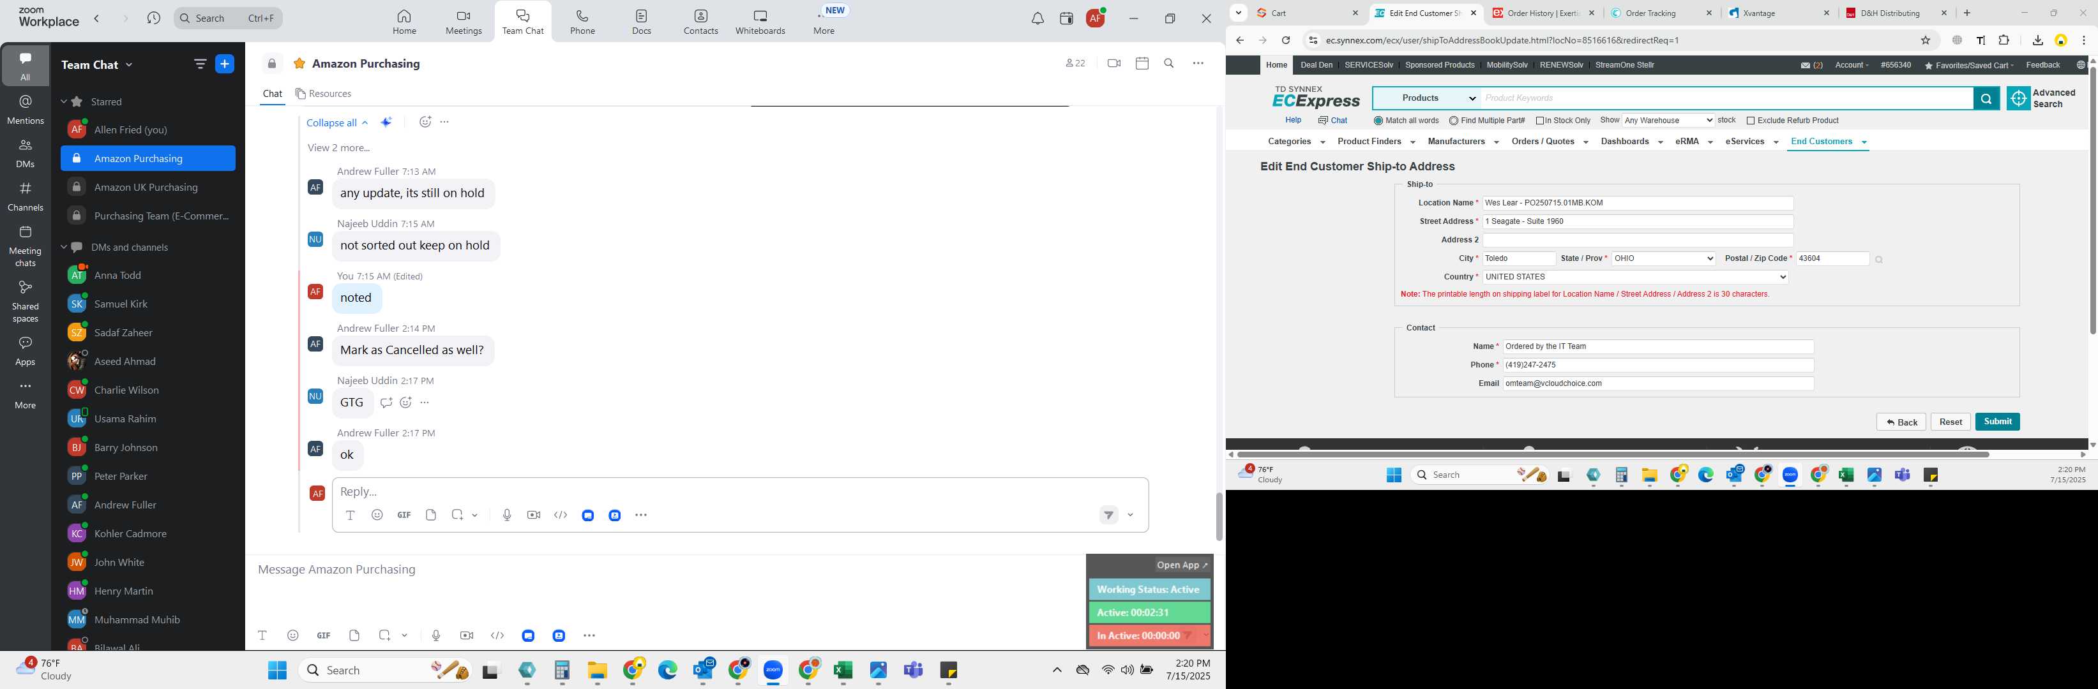2098x689 pixels.
Task: Click the audio message microphone in reply toolbar
Action: pos(506,515)
